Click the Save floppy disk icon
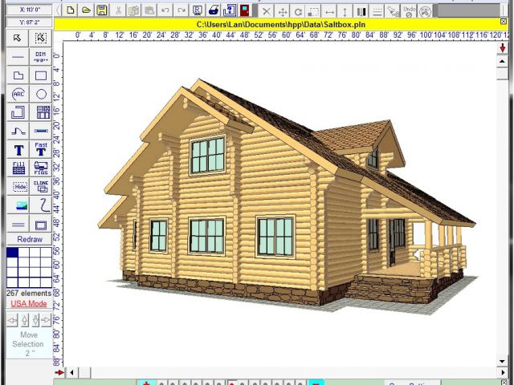The width and height of the screenshot is (514, 385). (101, 11)
